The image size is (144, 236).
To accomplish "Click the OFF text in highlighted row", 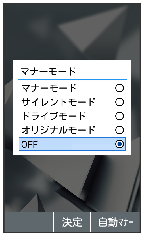I will (29, 144).
